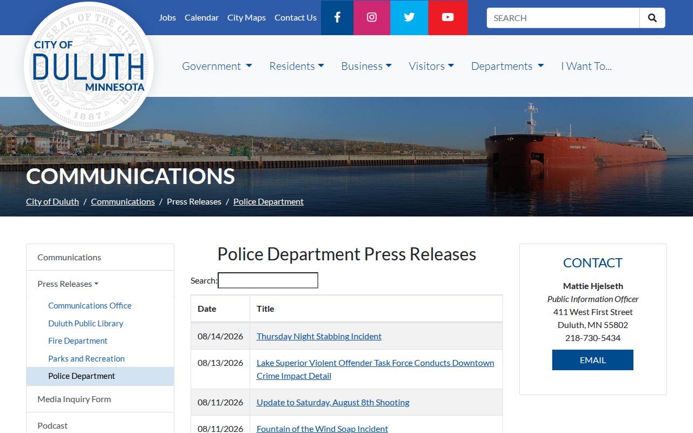Click the Police Department breadcrumb link

pos(269,201)
